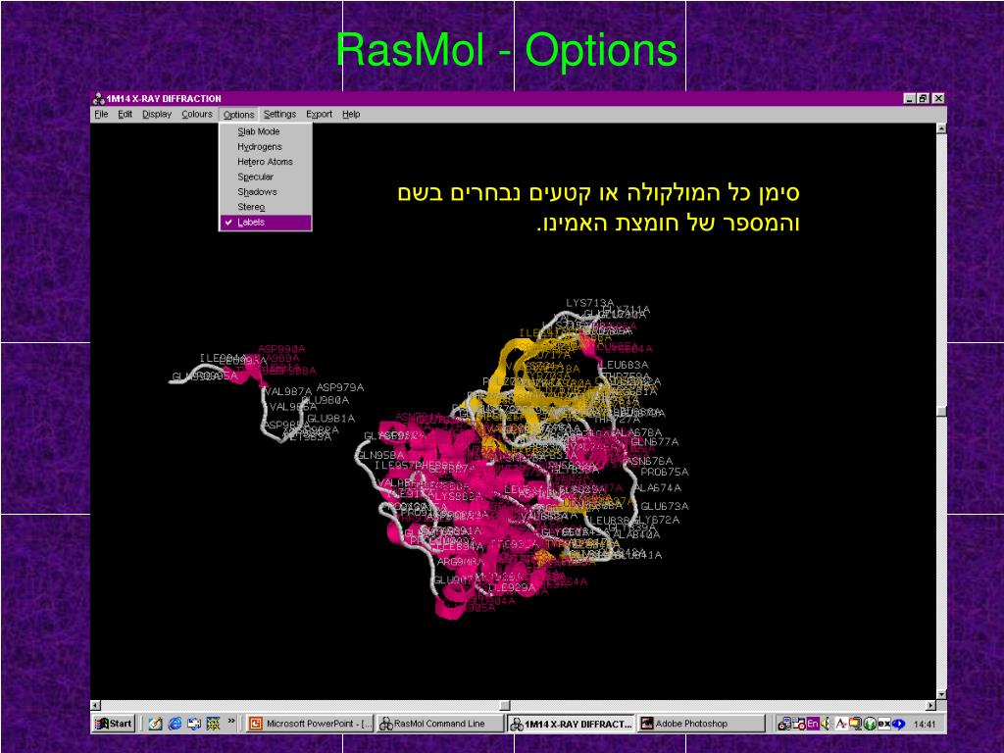The height and width of the screenshot is (753, 1004).
Task: Click the ASP979A residue label
Action: [x=340, y=387]
